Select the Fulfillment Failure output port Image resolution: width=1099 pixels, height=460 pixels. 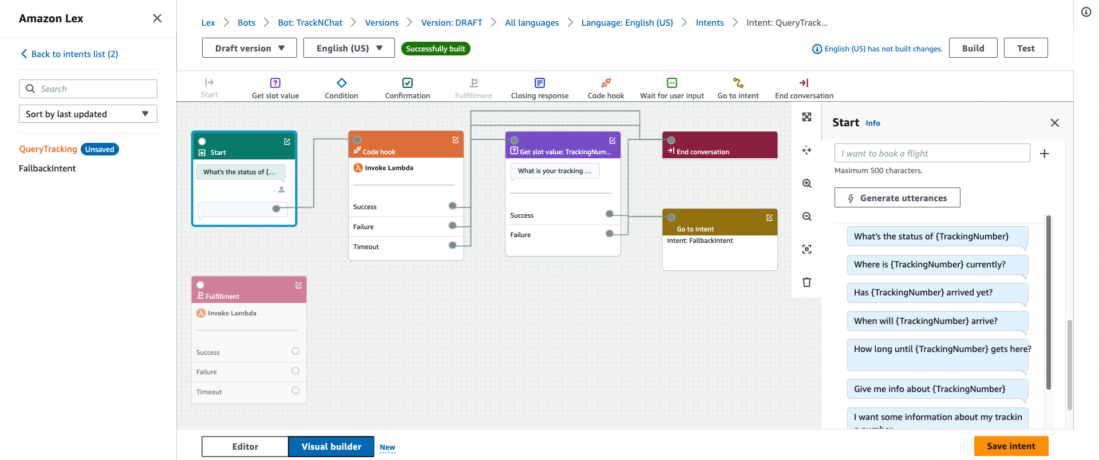295,371
